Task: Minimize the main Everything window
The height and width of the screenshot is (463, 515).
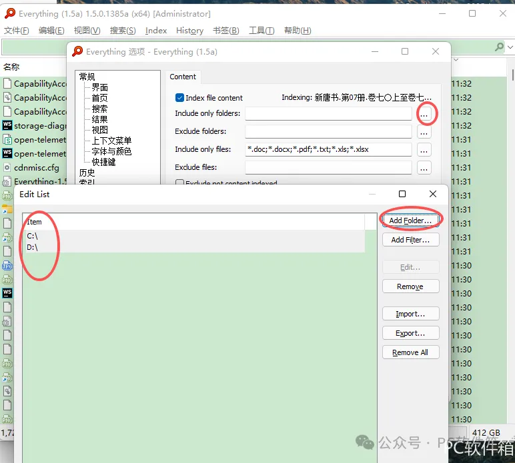Action: pyautogui.click(x=442, y=14)
